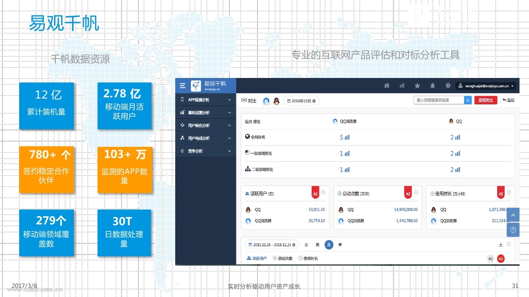Select the 季 granularity option
This screenshot has height=297, width=529.
340,245
